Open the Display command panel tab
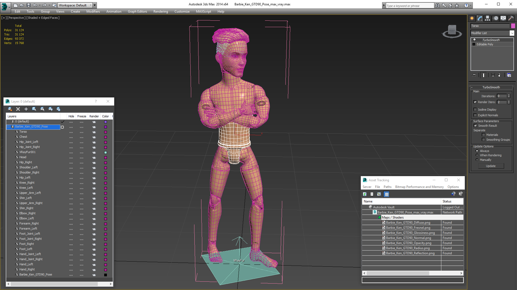Screen dimensions: 517x290 pyautogui.click(x=503, y=18)
